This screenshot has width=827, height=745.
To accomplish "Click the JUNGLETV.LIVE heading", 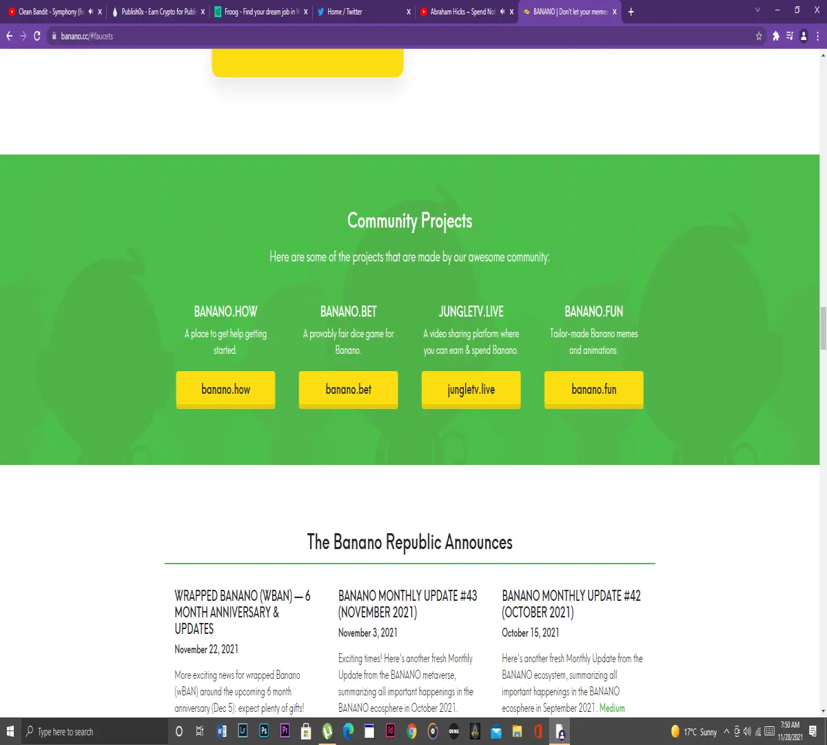I will click(471, 311).
